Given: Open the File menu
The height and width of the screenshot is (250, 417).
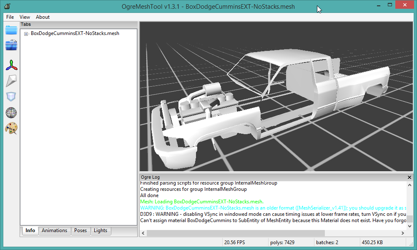Looking at the screenshot, I should [10, 17].
